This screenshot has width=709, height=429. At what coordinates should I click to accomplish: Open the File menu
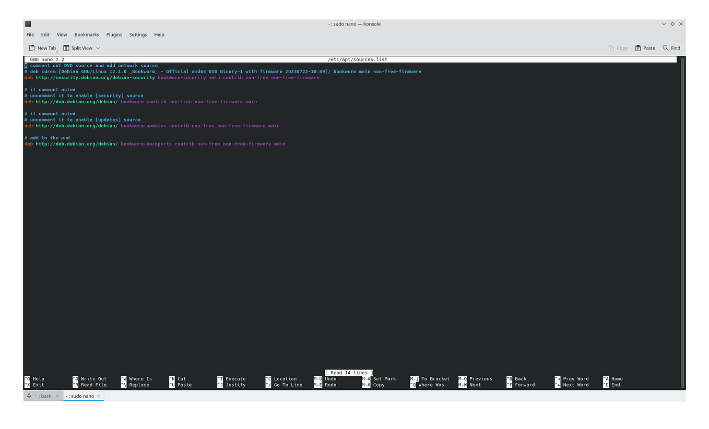click(x=30, y=34)
